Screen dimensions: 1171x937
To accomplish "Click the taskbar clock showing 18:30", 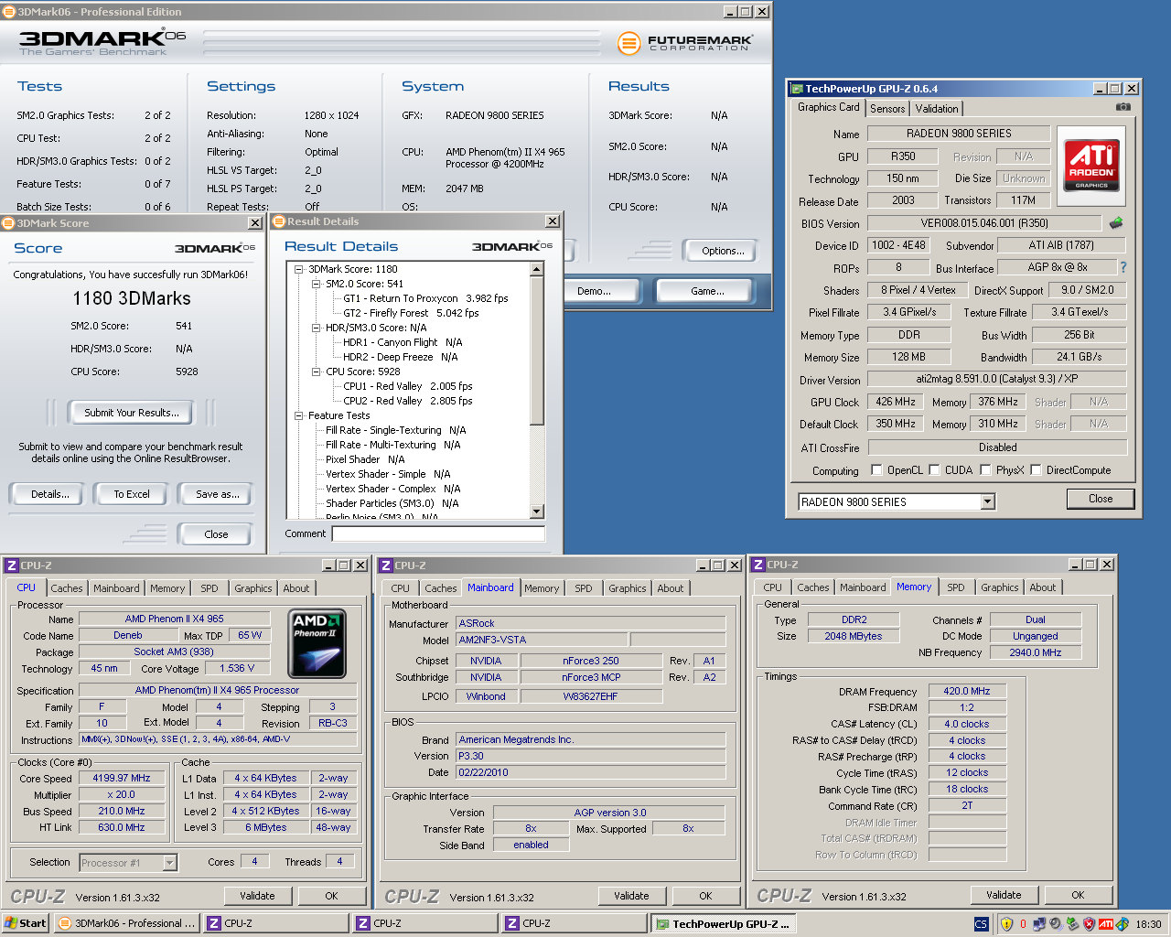I will click(x=1148, y=924).
